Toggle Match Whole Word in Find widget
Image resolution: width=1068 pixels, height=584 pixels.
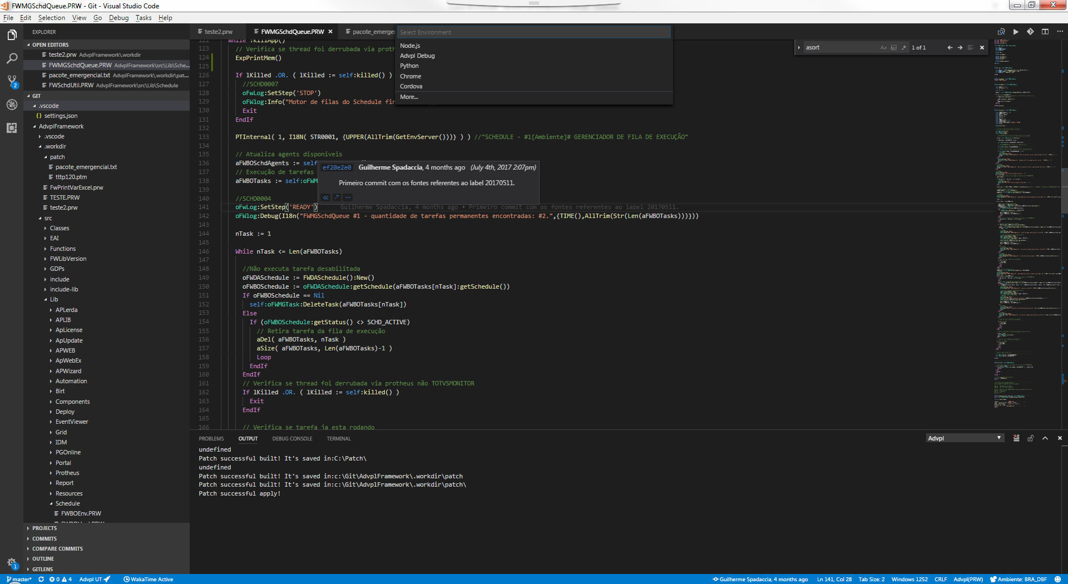(x=893, y=48)
